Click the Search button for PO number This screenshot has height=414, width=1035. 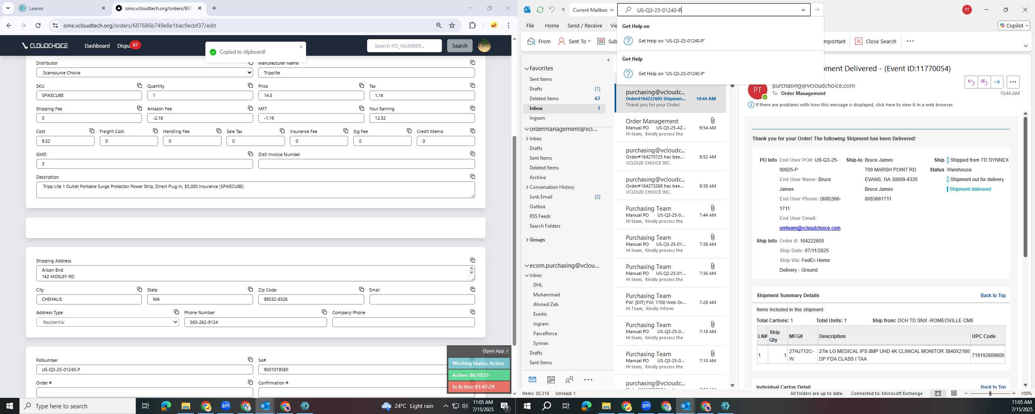[x=459, y=46]
